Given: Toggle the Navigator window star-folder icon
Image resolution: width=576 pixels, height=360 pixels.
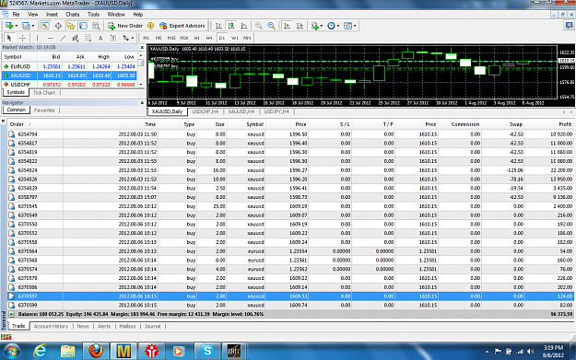Looking at the screenshot, I should click(71, 26).
